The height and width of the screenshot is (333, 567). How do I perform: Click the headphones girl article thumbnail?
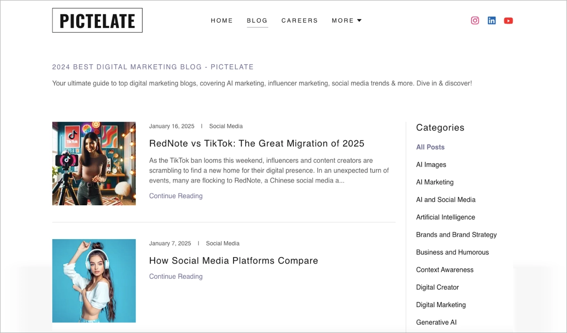click(x=94, y=281)
